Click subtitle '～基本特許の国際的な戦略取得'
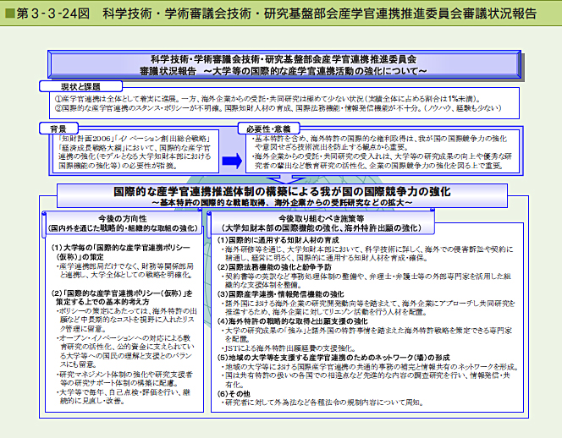 point(282,203)
